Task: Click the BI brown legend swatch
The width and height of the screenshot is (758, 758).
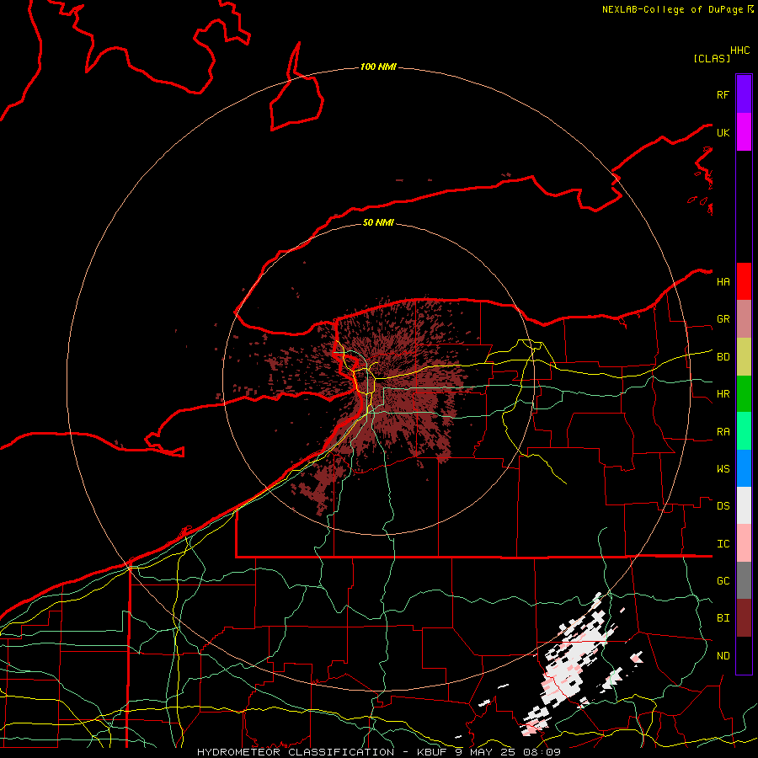Action: point(744,618)
